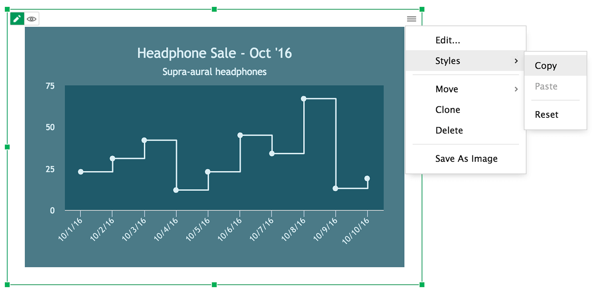This screenshot has width=599, height=294.
Task: Click the 10/1/16 data point marker
Action: point(81,172)
